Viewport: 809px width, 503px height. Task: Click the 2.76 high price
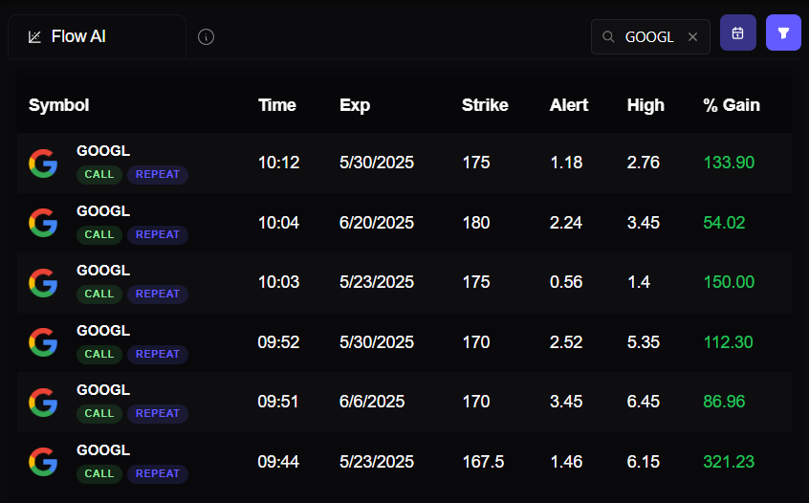coord(644,163)
